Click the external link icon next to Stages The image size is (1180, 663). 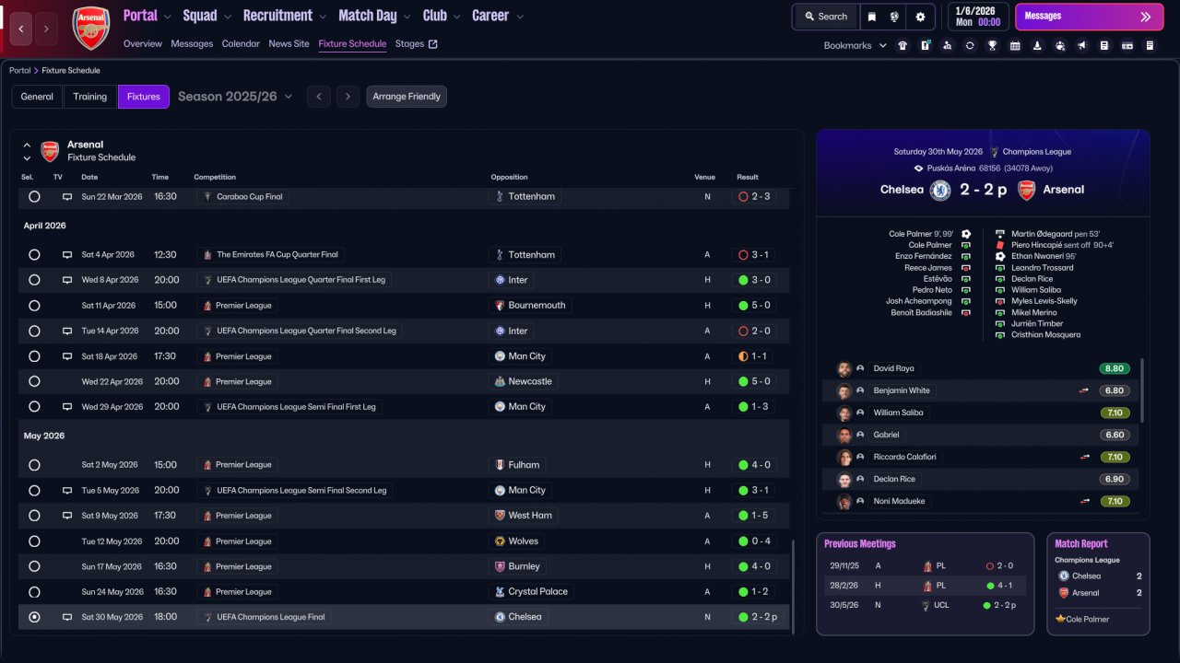point(433,43)
